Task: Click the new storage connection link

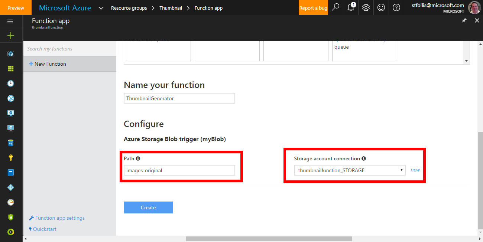Action: (415, 170)
